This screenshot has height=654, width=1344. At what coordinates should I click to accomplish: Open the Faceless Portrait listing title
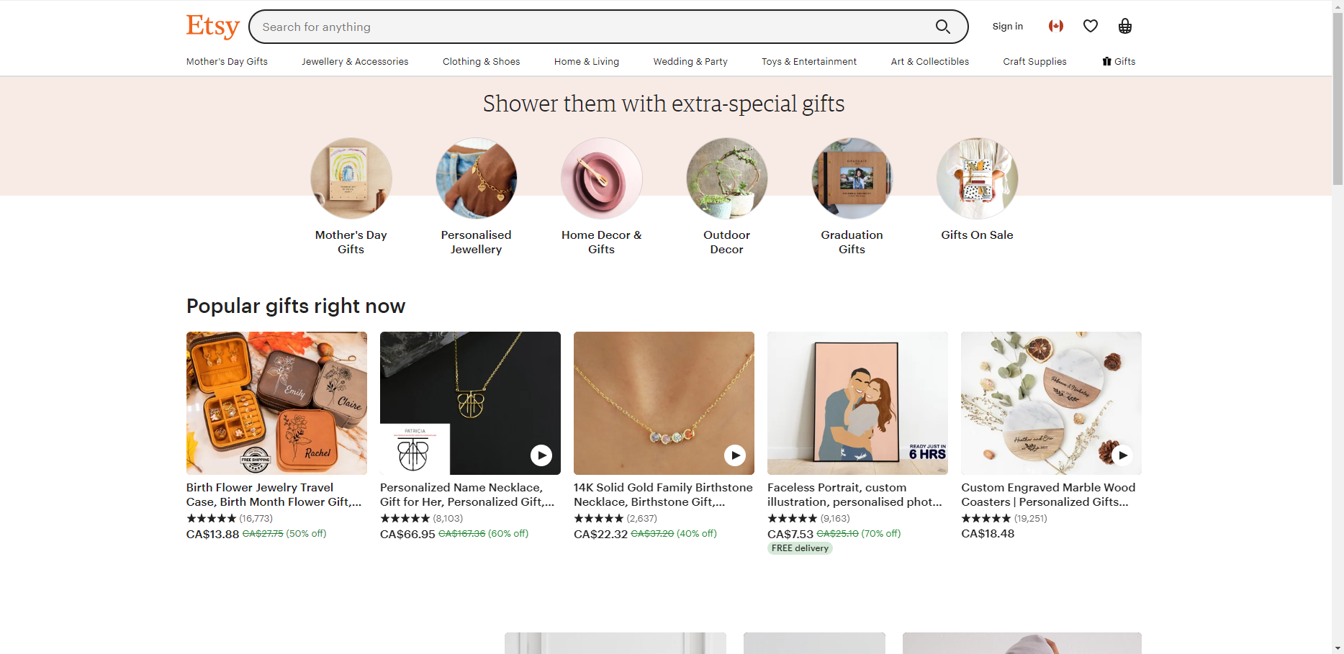pos(854,494)
